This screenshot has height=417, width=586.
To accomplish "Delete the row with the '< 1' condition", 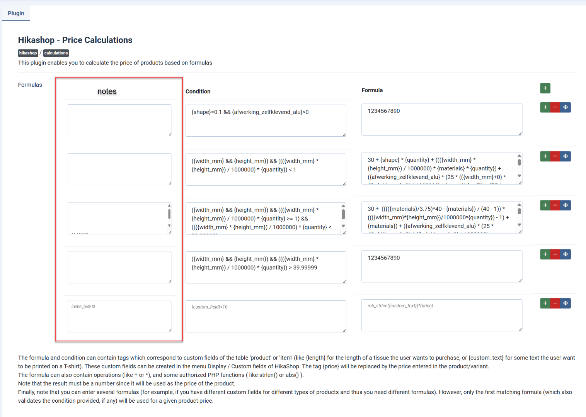I will [555, 156].
